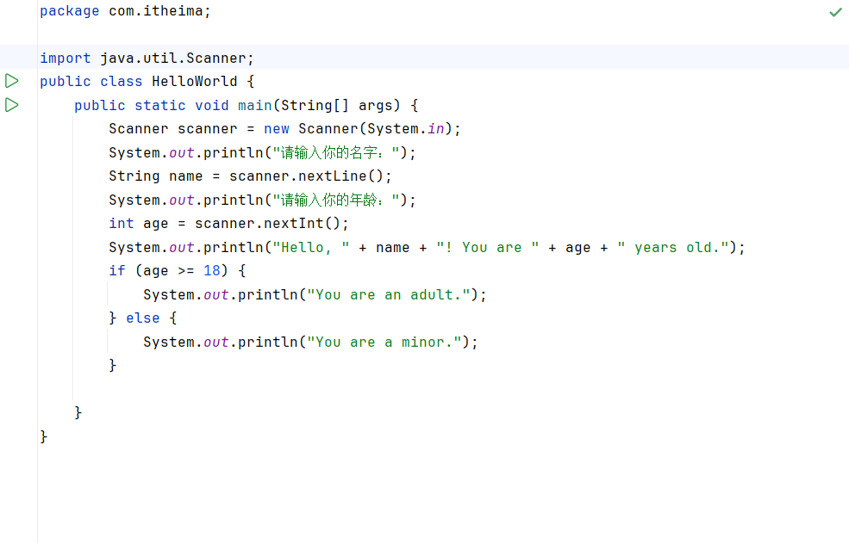This screenshot has width=849, height=543.
Task: Click the else keyword
Action: 143,318
